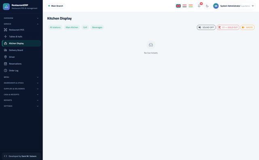
Task: Click the Main Branch selector
Action: coord(56,6)
